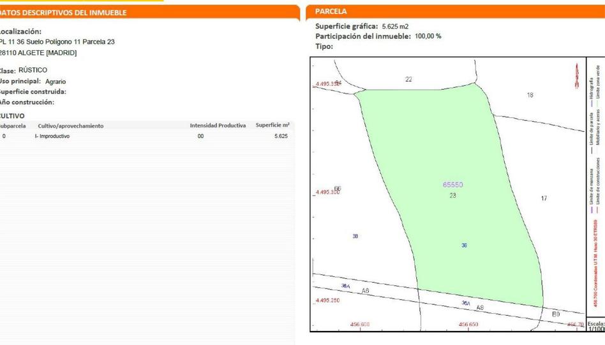Click parcel label 23 in the green area
This screenshot has height=345, width=605.
tap(453, 195)
